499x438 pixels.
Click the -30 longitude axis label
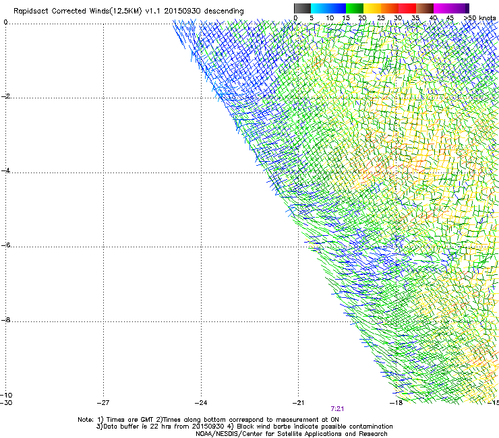click(6, 403)
